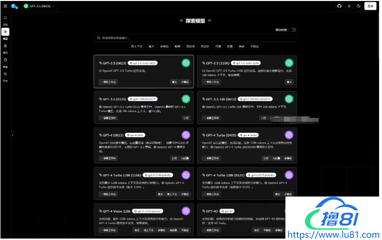Click workspace button on GPT-3.5 (0613) card
The width and height of the screenshot is (382, 240).
[x=108, y=82]
